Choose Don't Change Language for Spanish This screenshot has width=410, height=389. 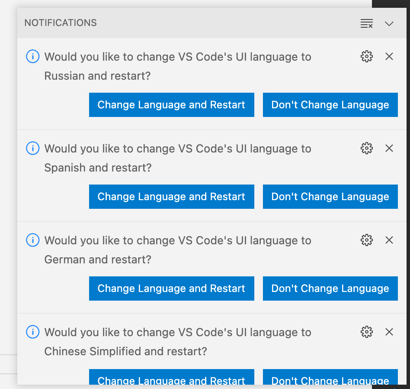[x=330, y=197]
